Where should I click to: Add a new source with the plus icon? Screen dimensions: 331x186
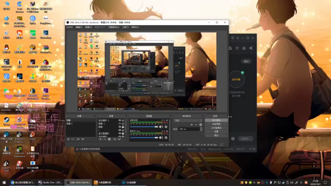[100, 139]
